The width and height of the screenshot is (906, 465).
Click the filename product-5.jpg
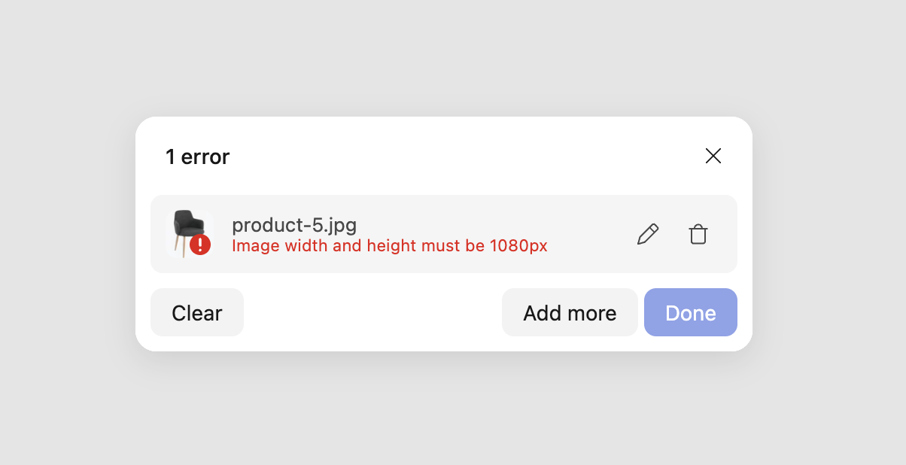295,225
